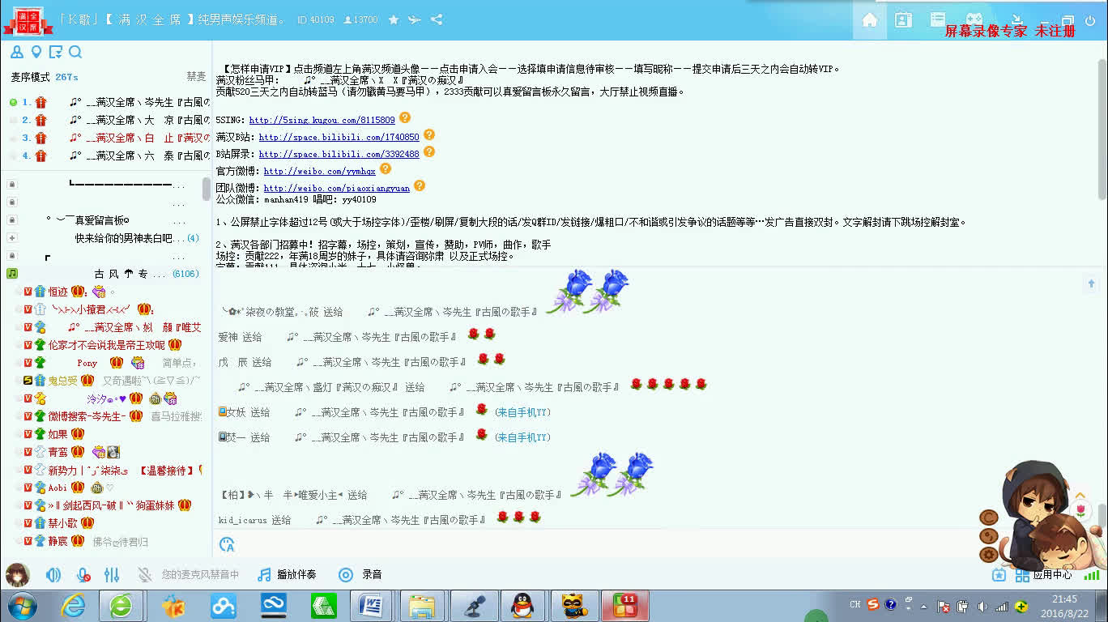Screen dimensions: 1108x622
Task: Open the space.bilibili.com/3392488 link
Action: pos(339,154)
